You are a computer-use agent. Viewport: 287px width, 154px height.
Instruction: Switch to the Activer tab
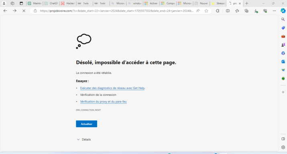pyautogui.click(x=151, y=3)
